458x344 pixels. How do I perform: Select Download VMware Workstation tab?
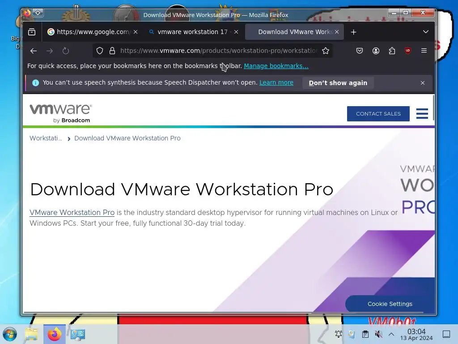(x=294, y=32)
